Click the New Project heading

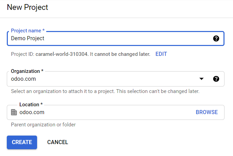pos(28,7)
